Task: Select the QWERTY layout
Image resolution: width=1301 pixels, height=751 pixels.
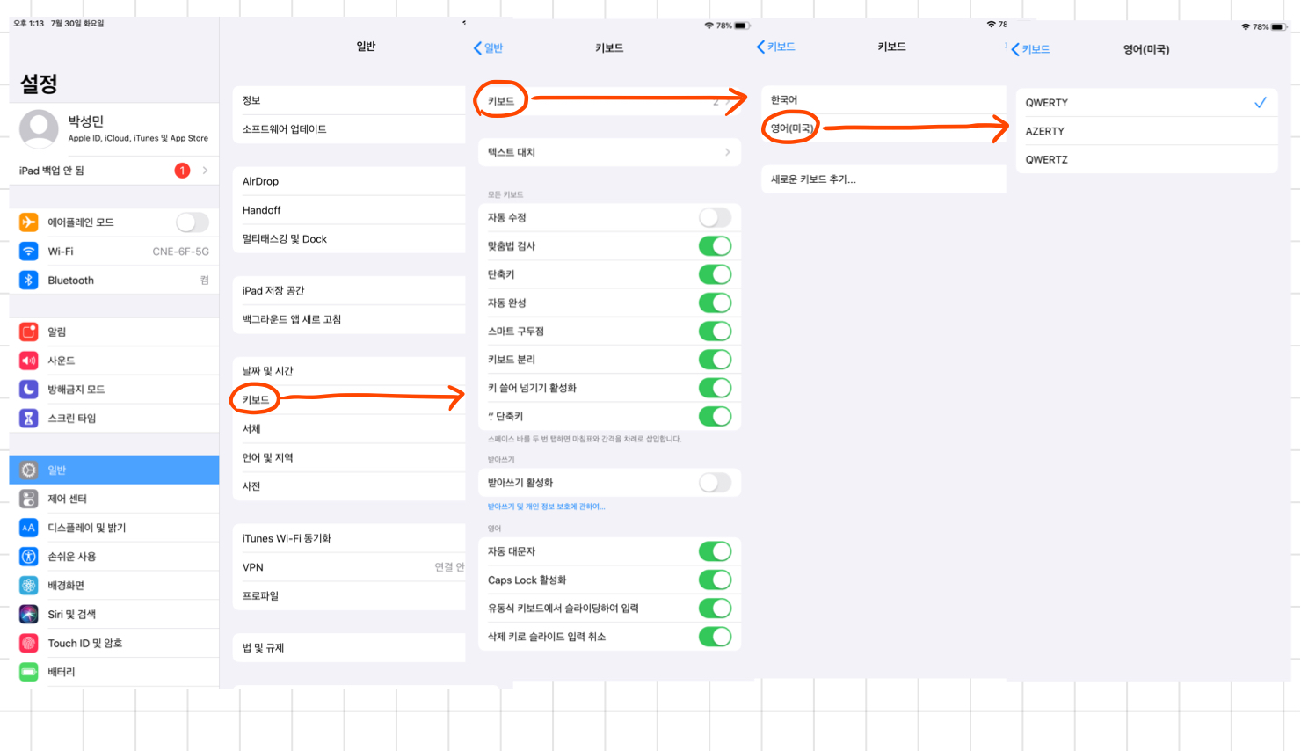Action: pos(1147,103)
